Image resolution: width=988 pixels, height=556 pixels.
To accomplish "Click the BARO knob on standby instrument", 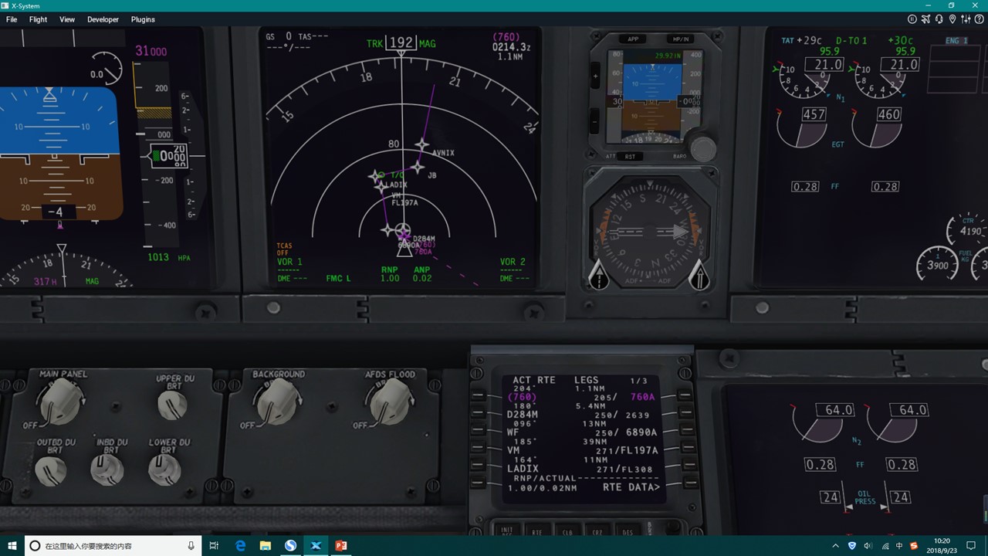I will 702,148.
